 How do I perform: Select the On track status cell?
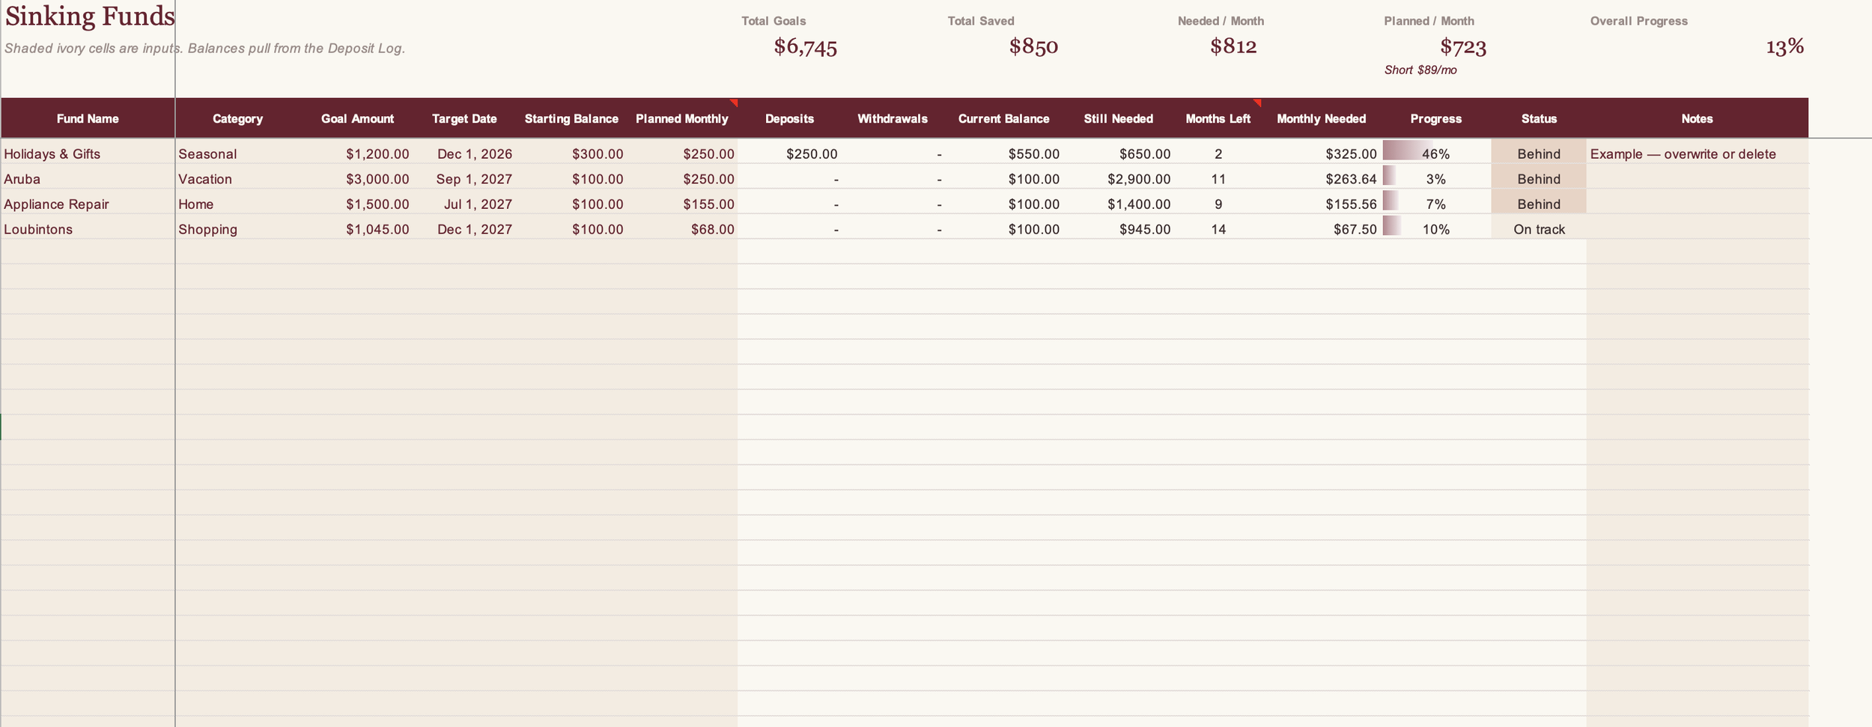[1539, 229]
